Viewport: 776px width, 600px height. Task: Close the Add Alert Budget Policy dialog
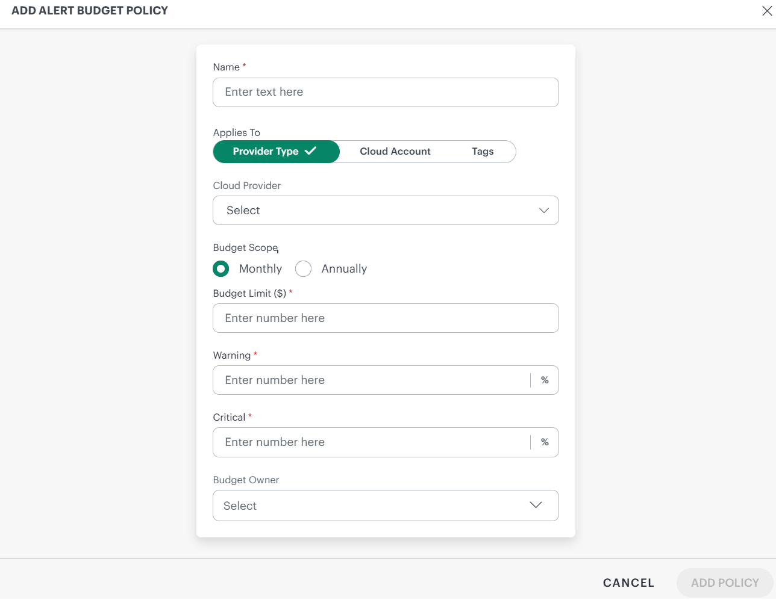767,11
